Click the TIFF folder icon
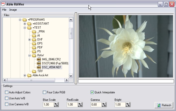176x111 pixels. 34,71
